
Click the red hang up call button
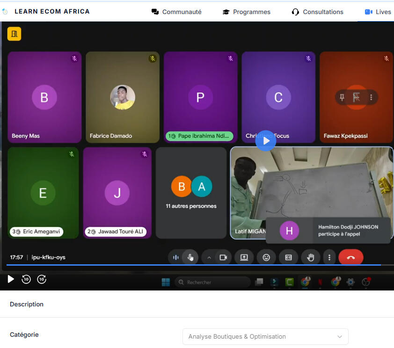click(x=351, y=257)
